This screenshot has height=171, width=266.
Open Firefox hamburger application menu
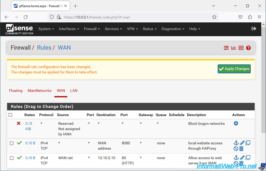pyautogui.click(x=259, y=17)
